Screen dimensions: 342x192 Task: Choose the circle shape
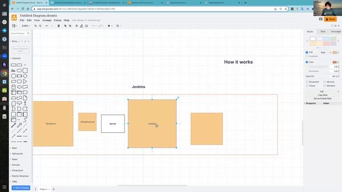(x=13, y=76)
